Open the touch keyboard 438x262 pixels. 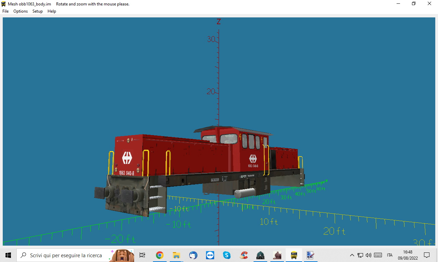point(378,255)
